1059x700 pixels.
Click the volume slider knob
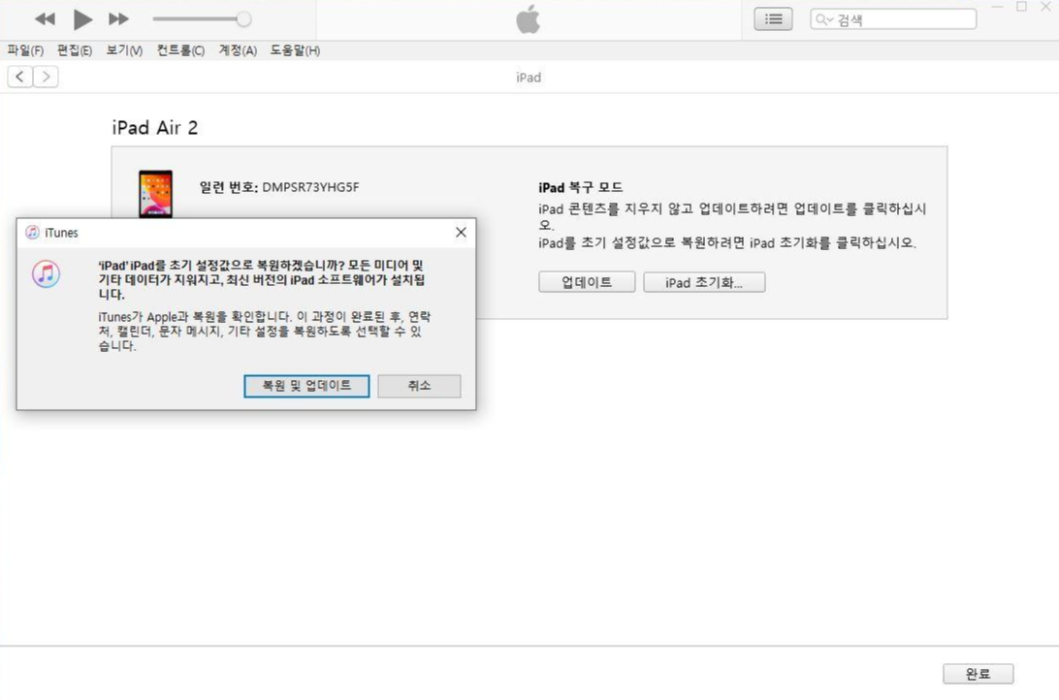(243, 18)
